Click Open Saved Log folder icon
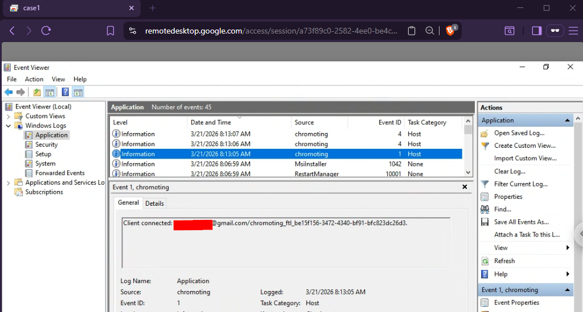The image size is (583, 312). pos(485,133)
